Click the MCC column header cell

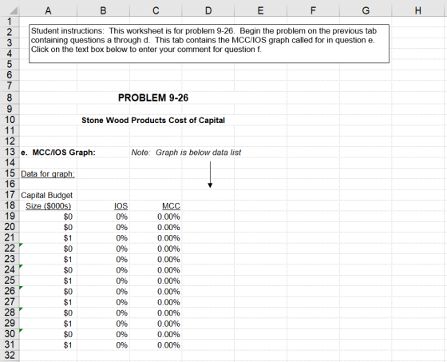click(x=156, y=206)
